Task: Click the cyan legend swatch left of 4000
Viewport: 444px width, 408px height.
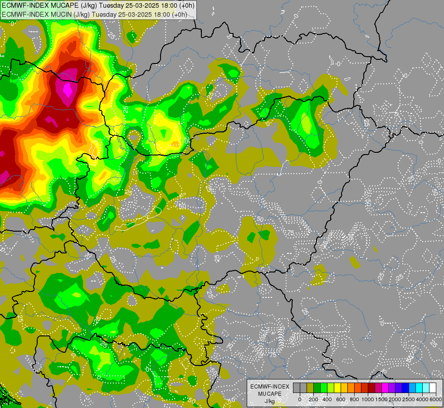Action: tap(420, 388)
